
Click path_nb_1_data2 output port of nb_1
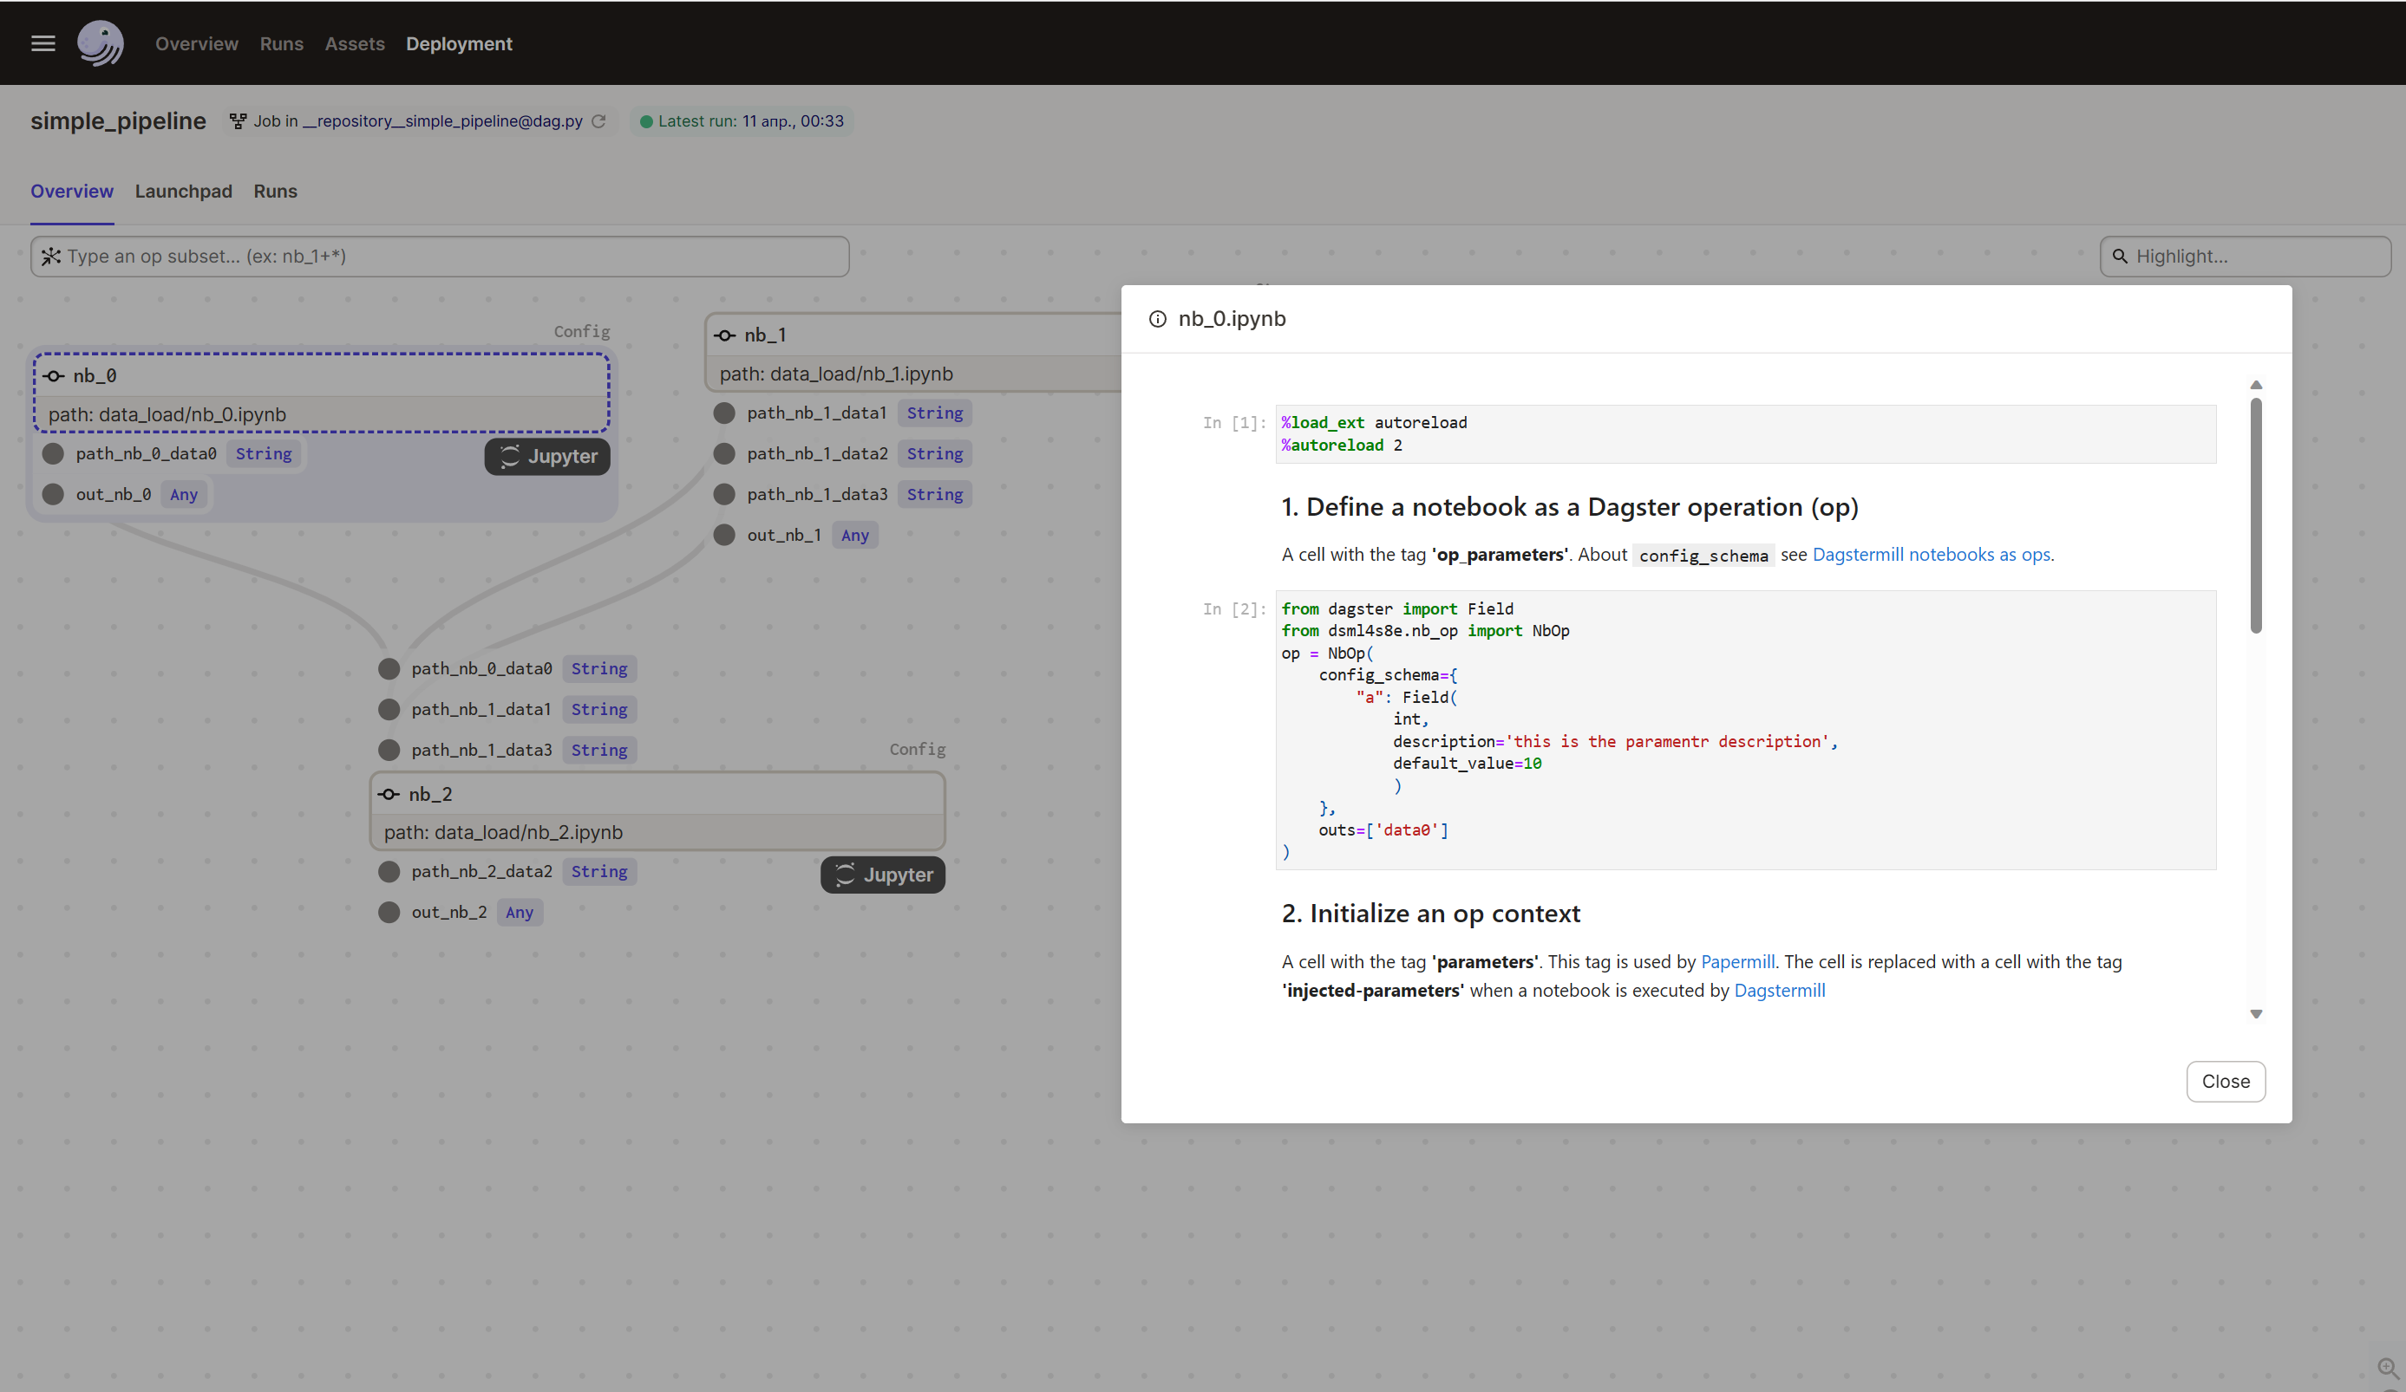tap(725, 454)
